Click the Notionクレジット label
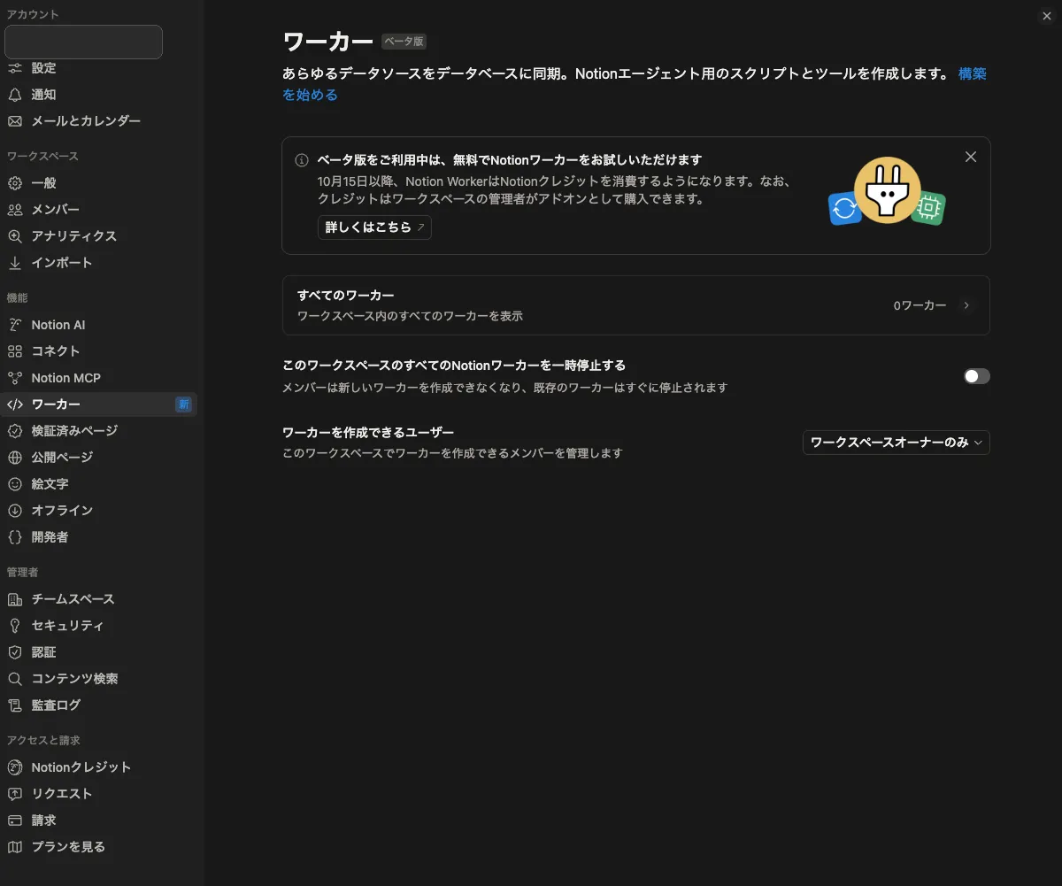This screenshot has width=1062, height=886. coord(81,767)
